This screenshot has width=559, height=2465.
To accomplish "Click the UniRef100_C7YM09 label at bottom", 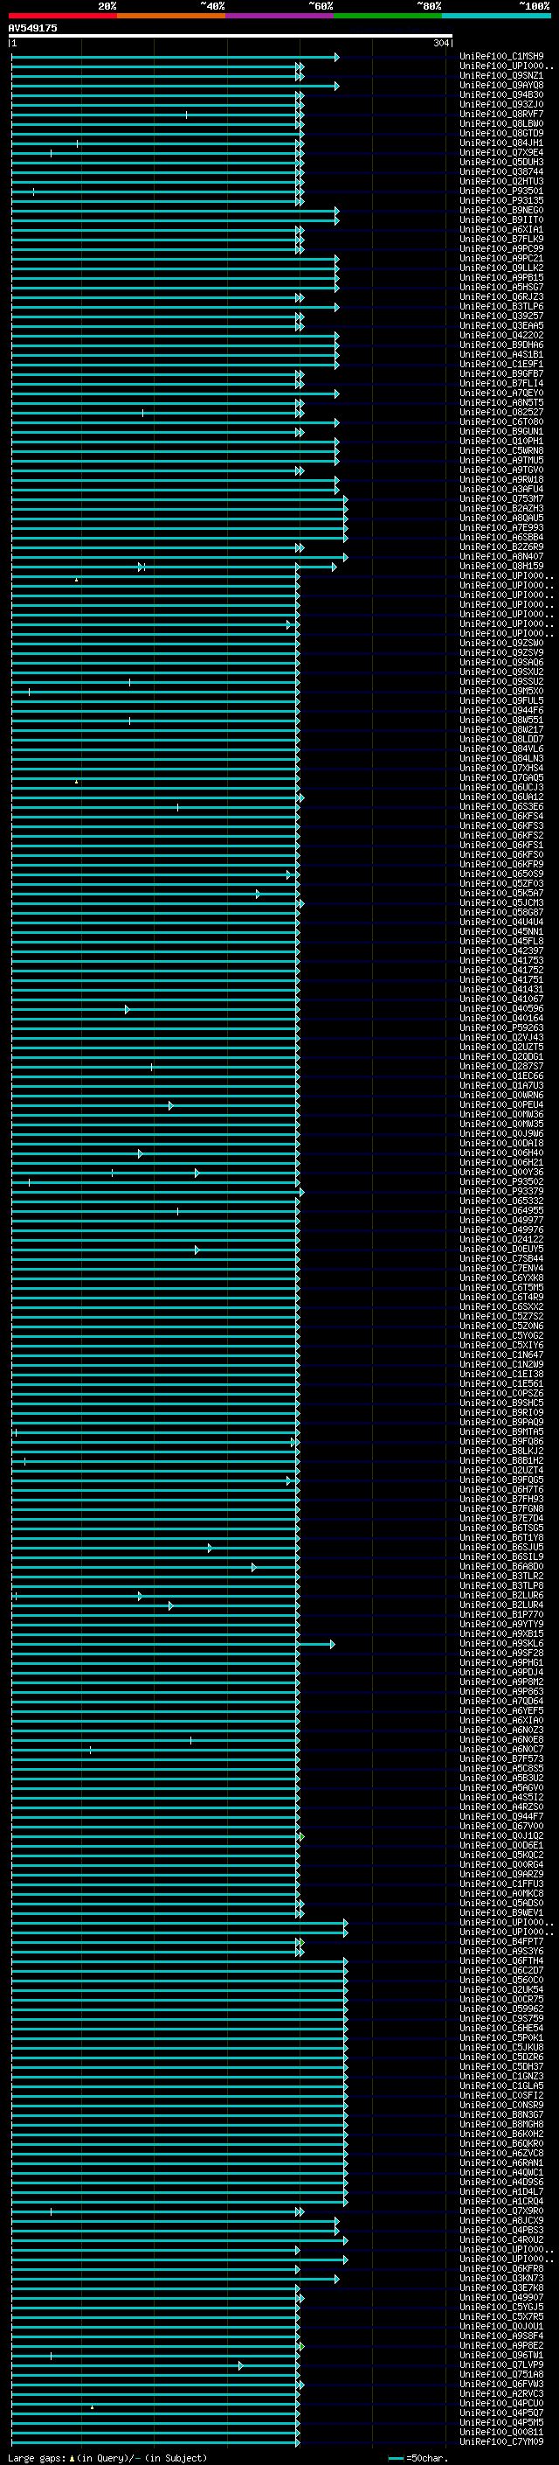I will click(501, 2441).
